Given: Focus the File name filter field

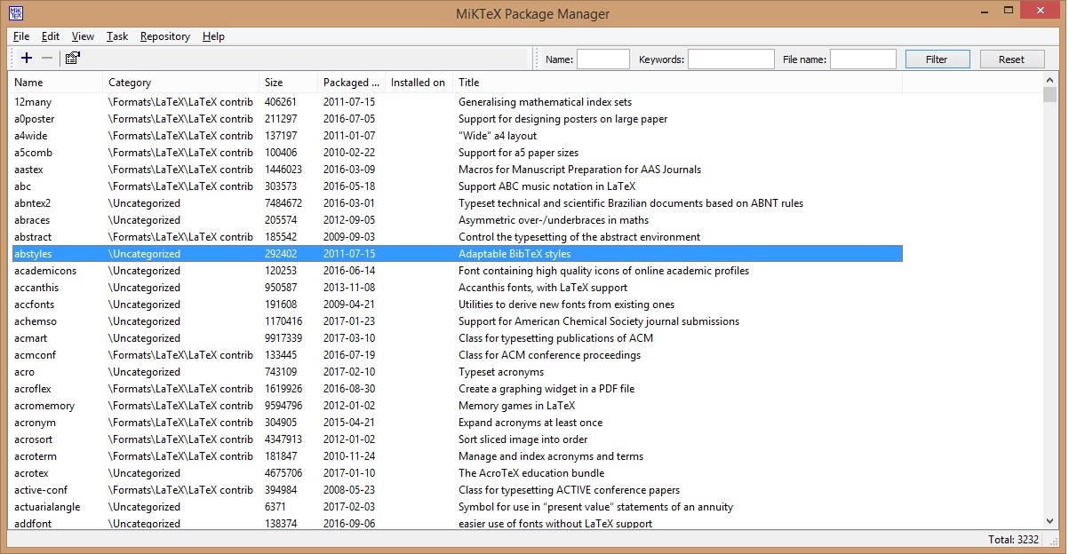Looking at the screenshot, I should 863,59.
